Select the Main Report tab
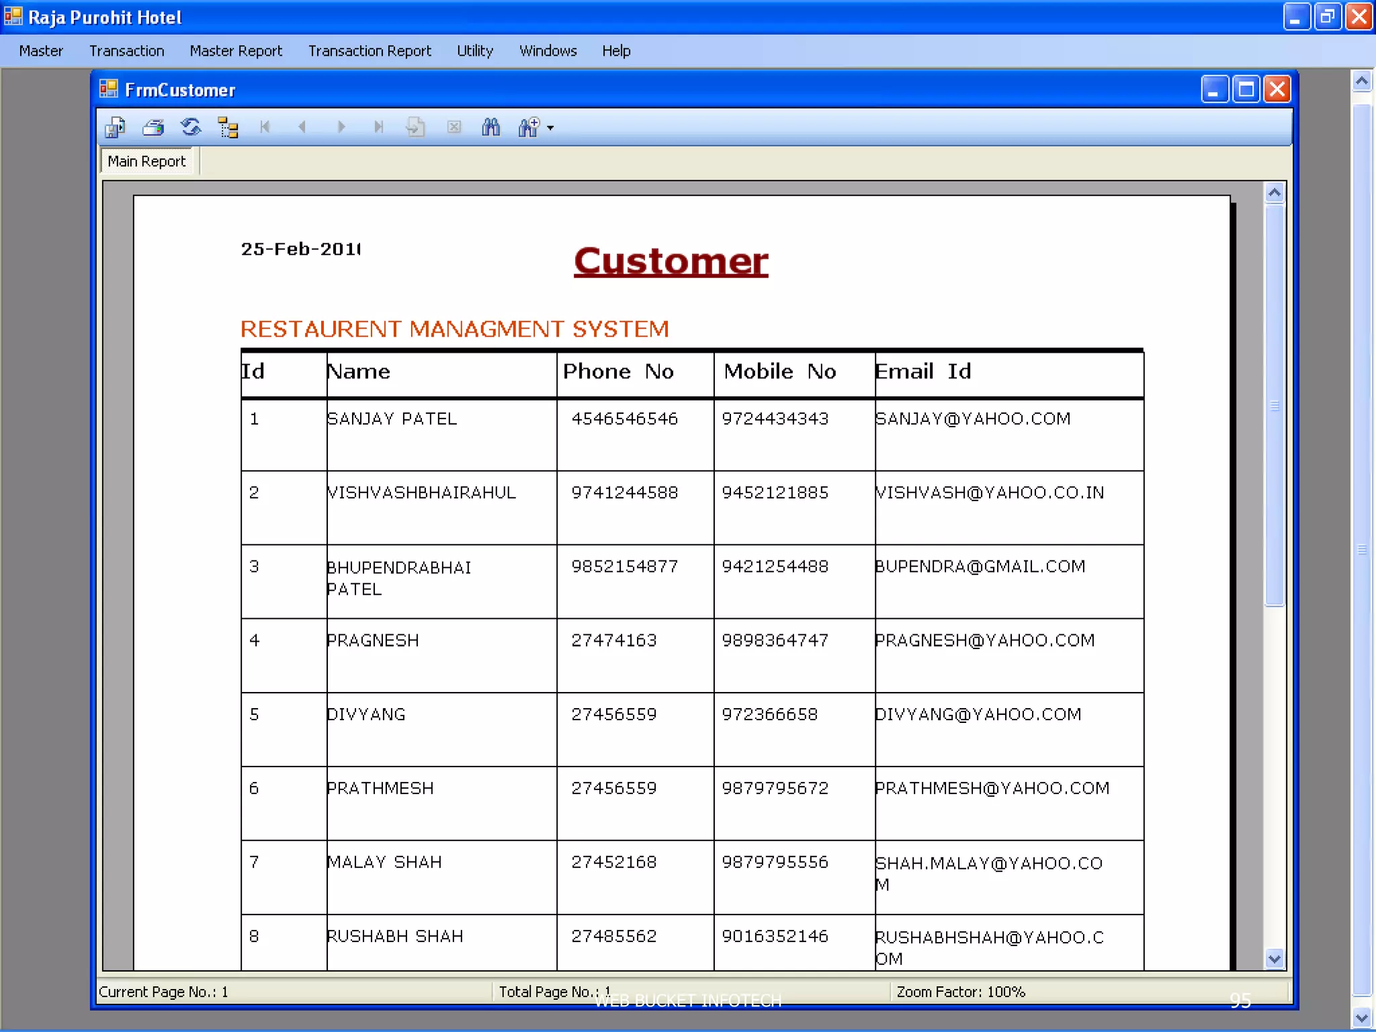The width and height of the screenshot is (1376, 1032). [x=147, y=161]
